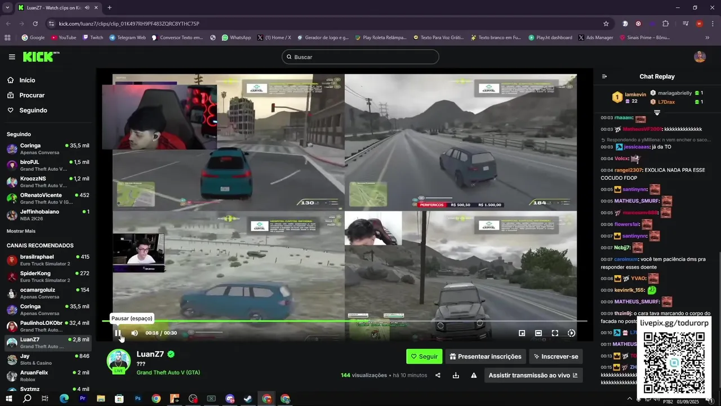The width and height of the screenshot is (721, 406).
Task: Mute the clip using the speaker icon
Action: pyautogui.click(x=135, y=333)
